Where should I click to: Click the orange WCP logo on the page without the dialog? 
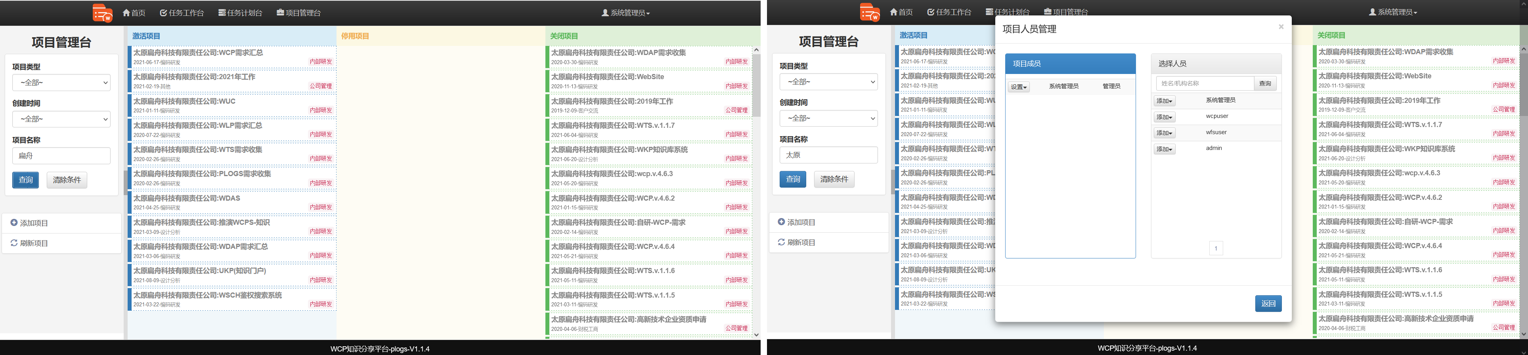coord(103,13)
